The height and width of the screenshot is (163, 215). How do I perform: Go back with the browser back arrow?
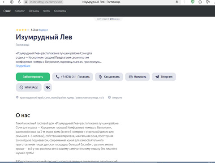[x=4, y=2]
